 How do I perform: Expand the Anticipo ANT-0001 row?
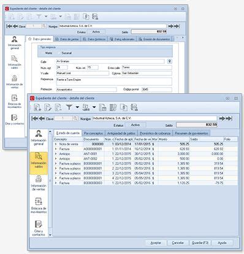(56, 154)
